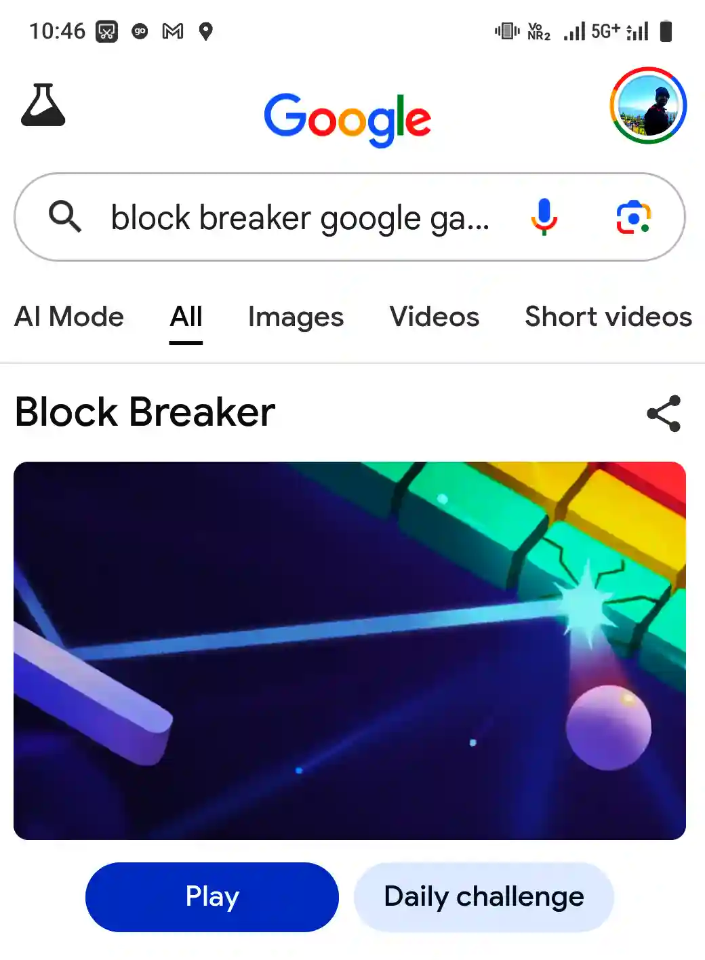This screenshot has height=960, width=705.
Task: Tap the screenshot notification icon
Action: (106, 31)
